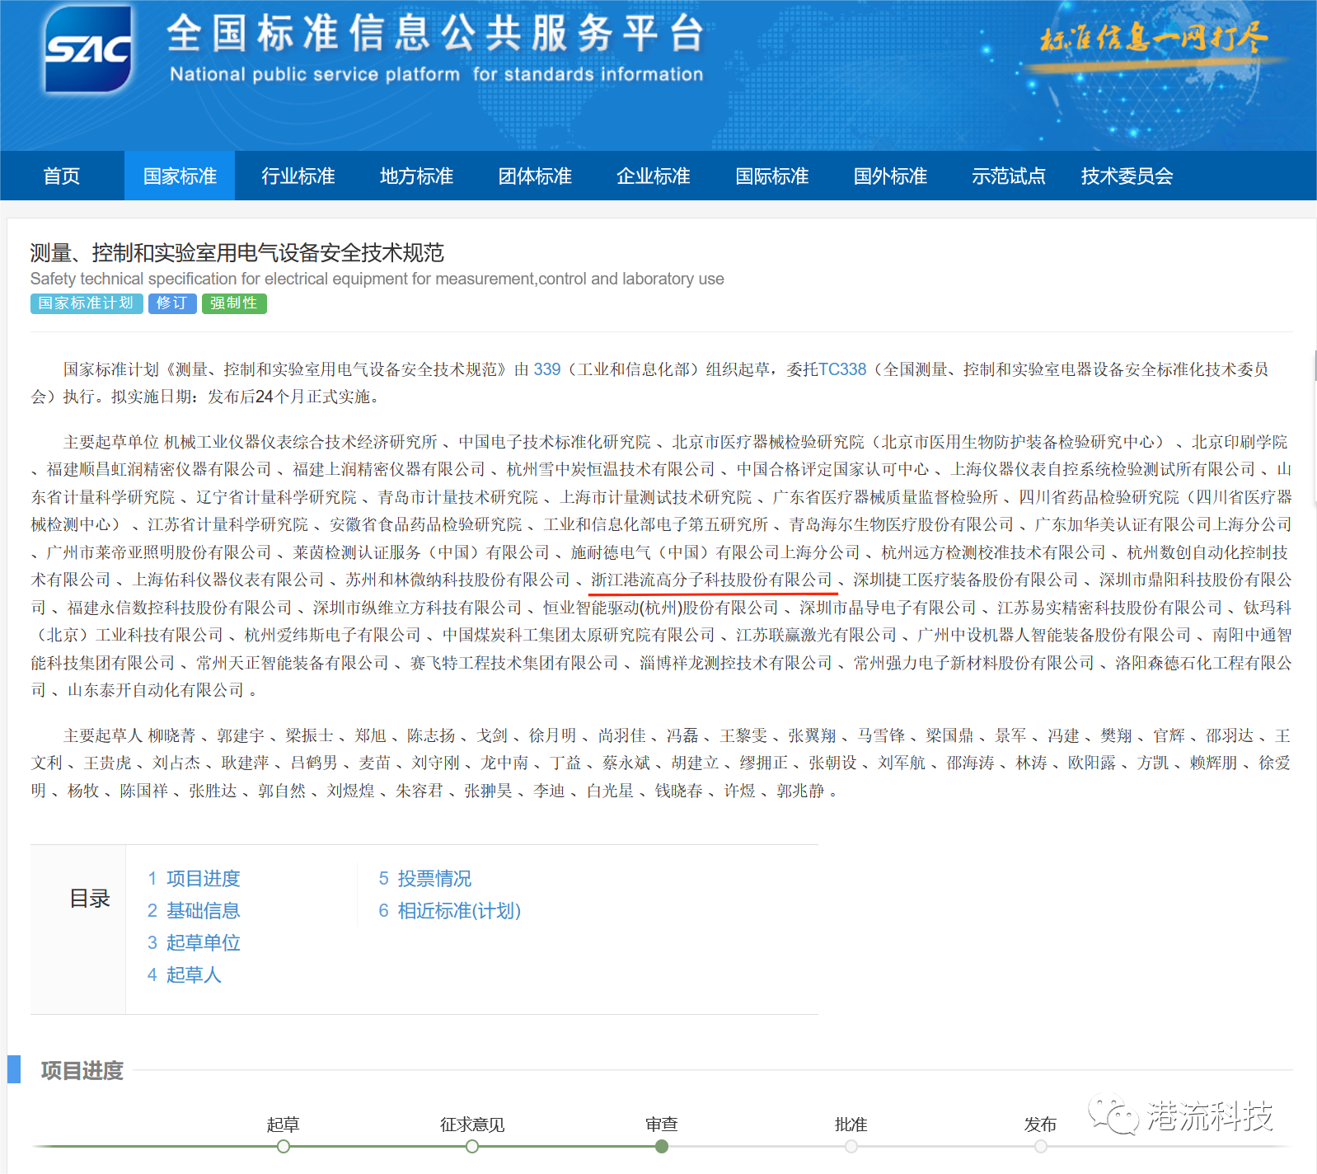1317x1174 pixels.
Task: Select the 国家标准 navigation tab
Action: click(180, 176)
